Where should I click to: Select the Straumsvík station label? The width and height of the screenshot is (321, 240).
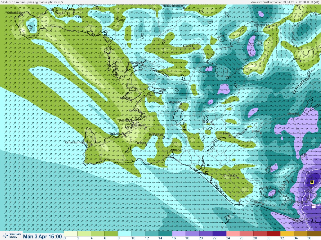pyautogui.click(x=117, y=133)
